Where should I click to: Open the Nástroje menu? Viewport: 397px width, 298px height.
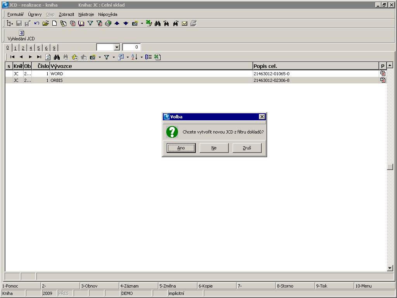(x=86, y=14)
